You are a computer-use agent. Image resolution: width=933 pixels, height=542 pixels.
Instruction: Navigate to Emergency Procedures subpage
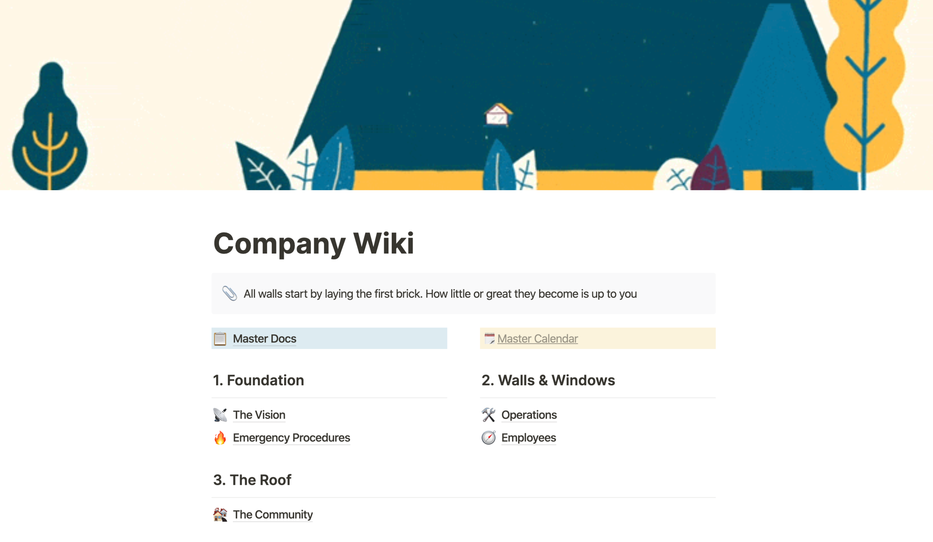[291, 437]
